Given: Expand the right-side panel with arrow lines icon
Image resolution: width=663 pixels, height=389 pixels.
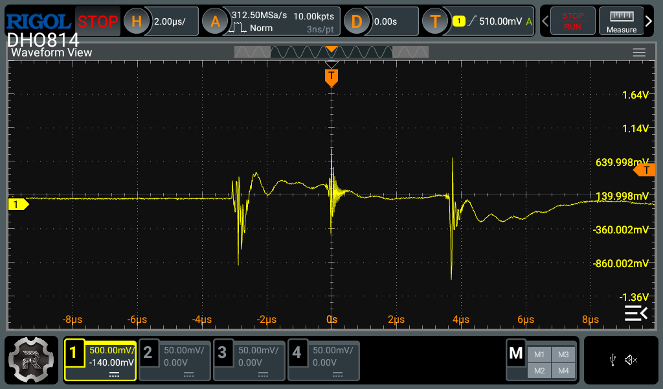Looking at the screenshot, I should 635,314.
